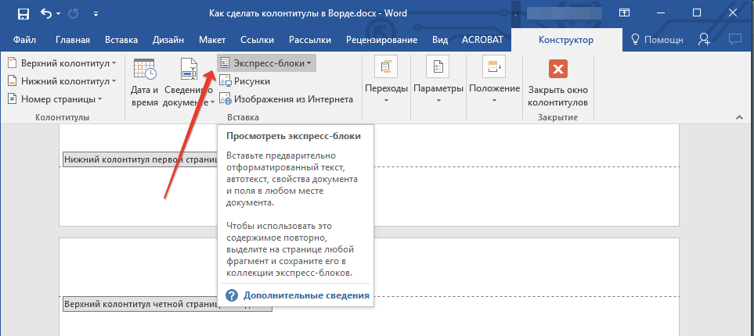Click the Additional Information help link

[305, 296]
